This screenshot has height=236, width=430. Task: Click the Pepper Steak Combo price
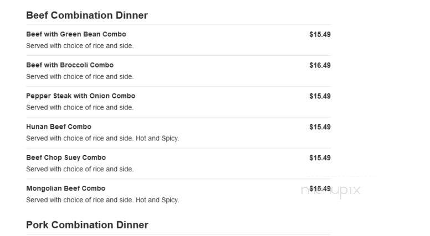pos(320,96)
